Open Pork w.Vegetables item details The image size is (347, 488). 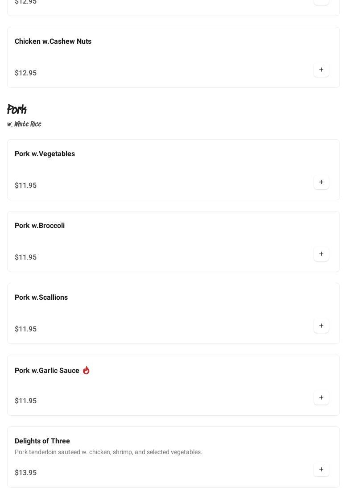pyautogui.click(x=45, y=154)
